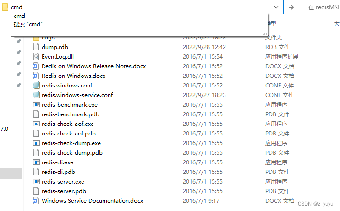This screenshot has height=211, width=340.
Task: Click the redis-check-aof.pdb file icon
Action: click(36, 134)
